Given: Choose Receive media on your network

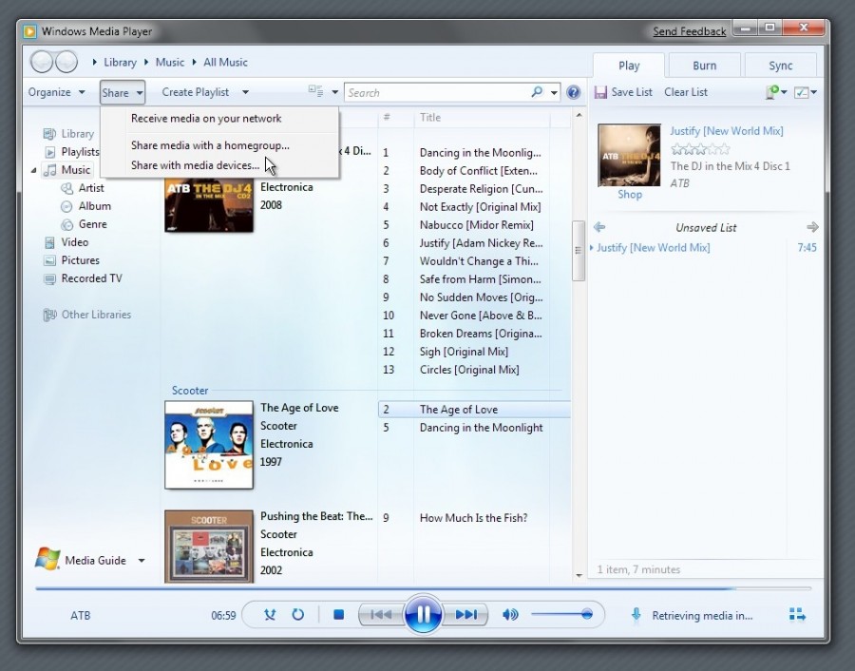Looking at the screenshot, I should [x=206, y=119].
